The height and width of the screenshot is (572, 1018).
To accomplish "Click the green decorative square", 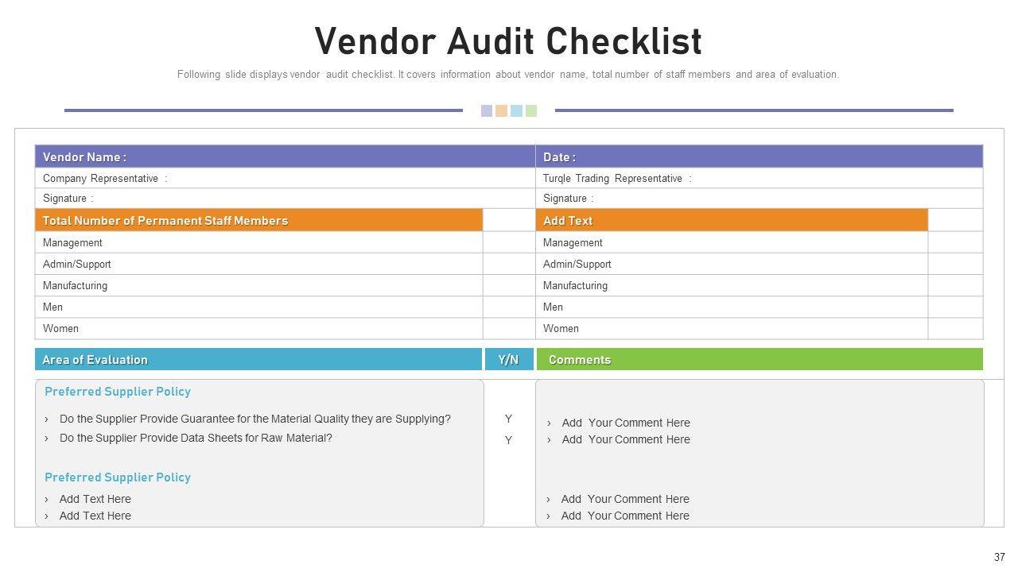I will [531, 111].
